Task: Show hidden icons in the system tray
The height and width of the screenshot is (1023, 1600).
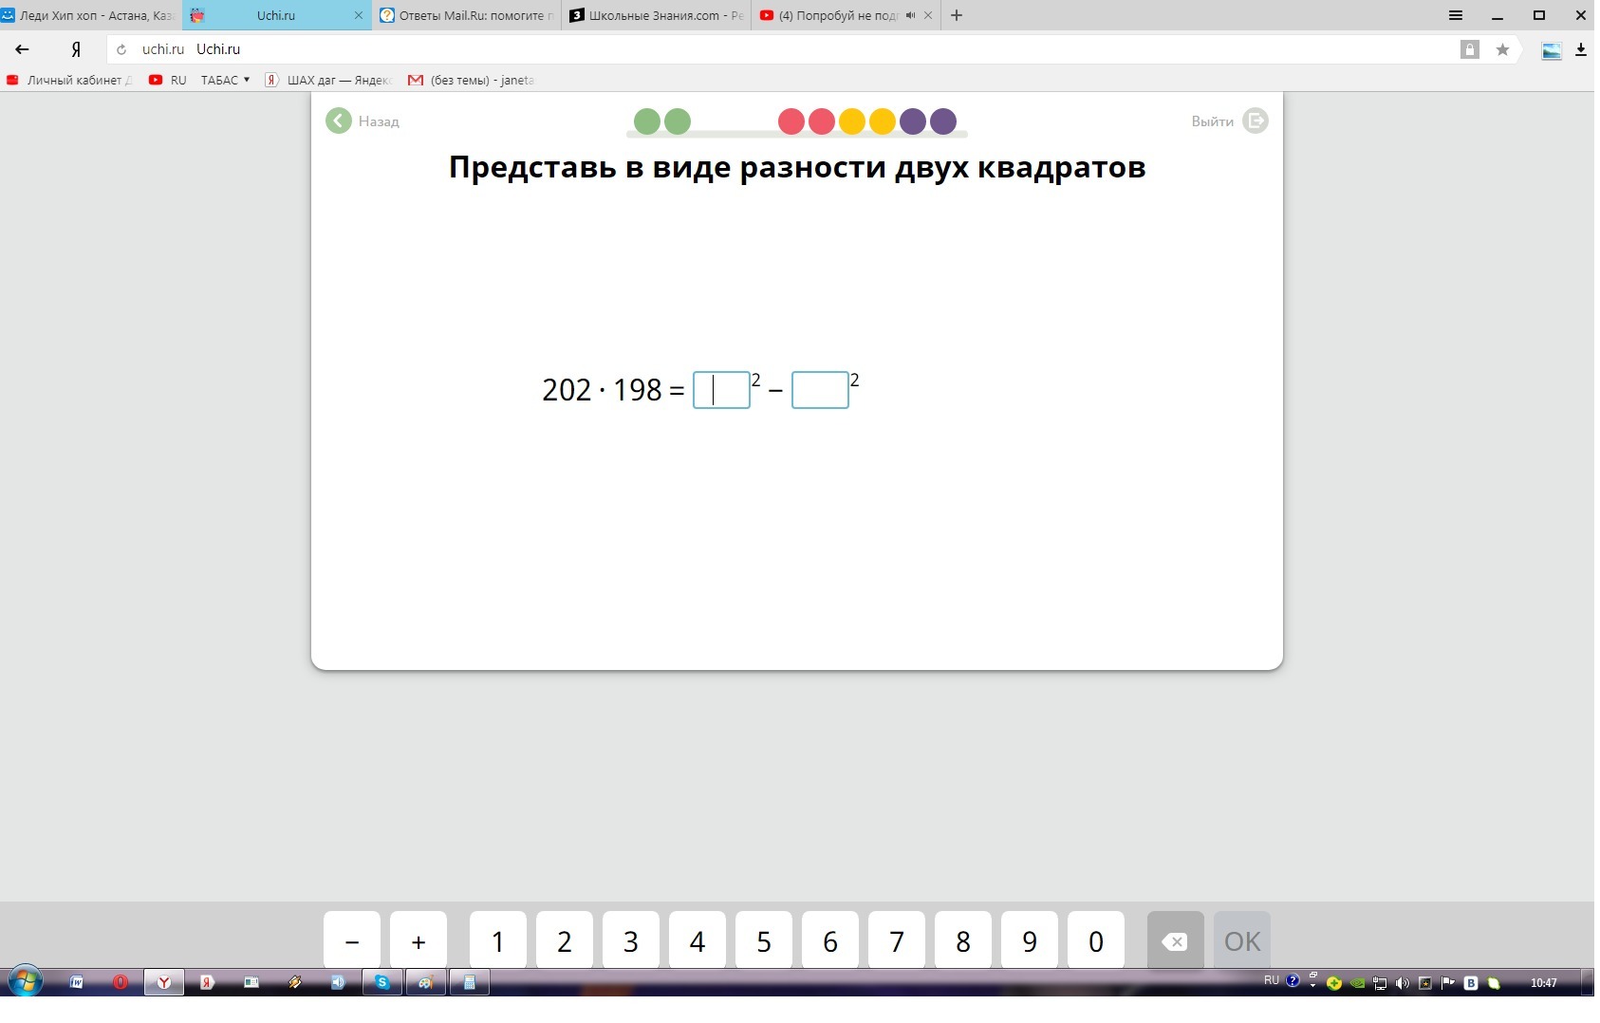Action: [1312, 984]
